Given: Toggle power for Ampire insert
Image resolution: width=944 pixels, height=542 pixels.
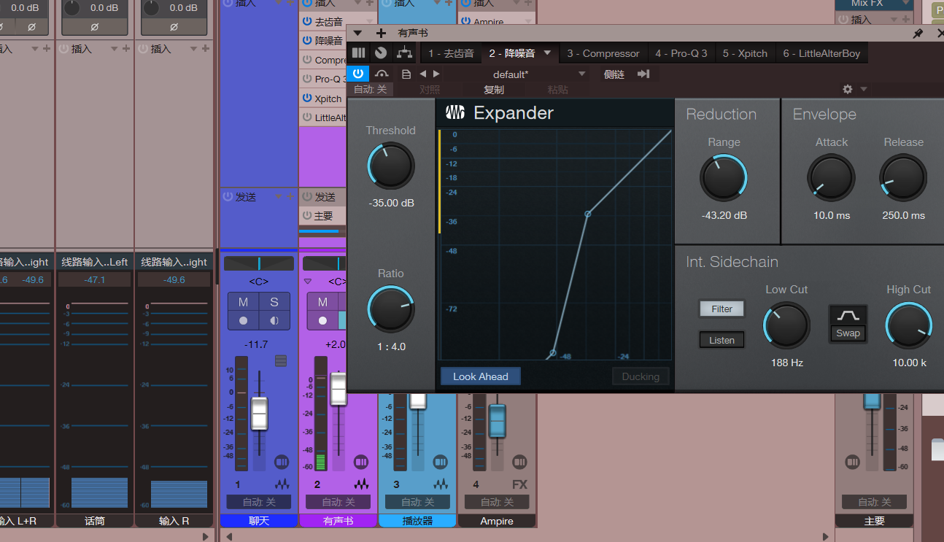Looking at the screenshot, I should tap(465, 22).
